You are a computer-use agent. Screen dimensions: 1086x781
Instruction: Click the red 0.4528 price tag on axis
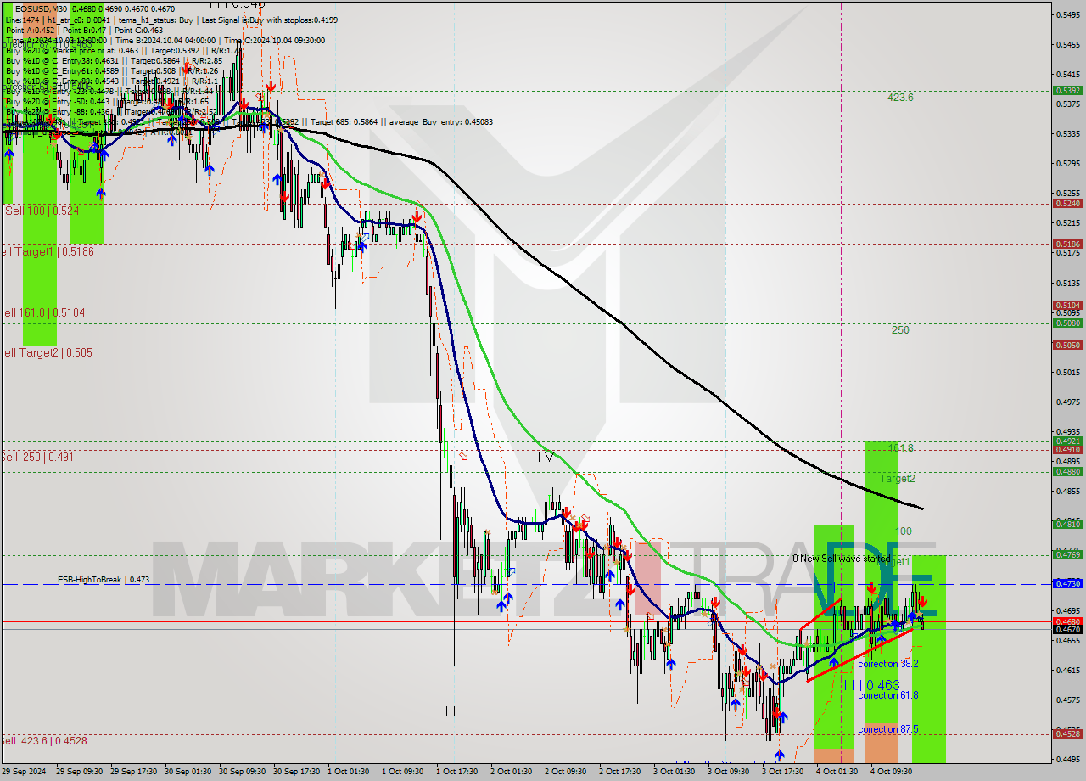1066,733
